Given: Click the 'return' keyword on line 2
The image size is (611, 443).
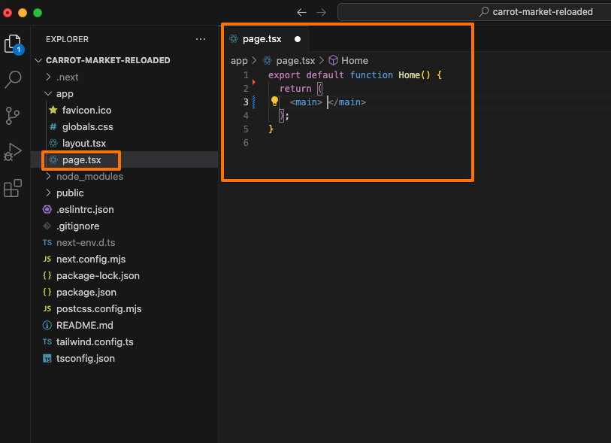Looking at the screenshot, I should 295,89.
